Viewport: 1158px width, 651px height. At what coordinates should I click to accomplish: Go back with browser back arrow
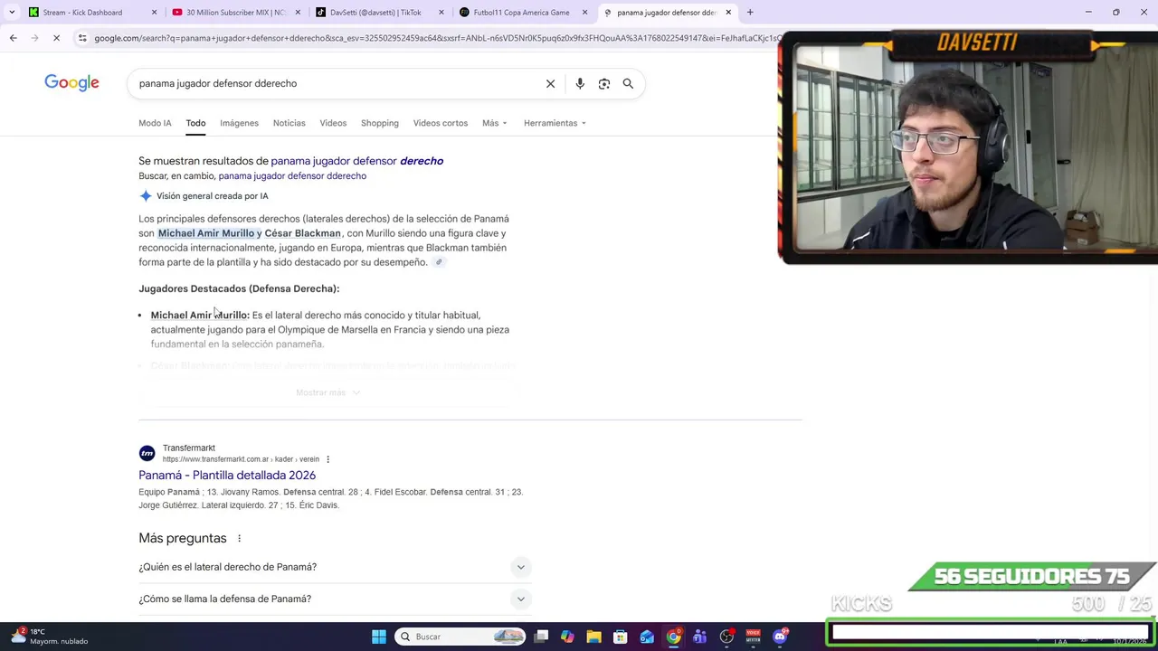point(13,38)
